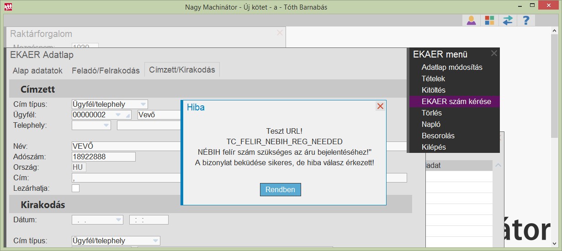Open Ügyfél code dropdown 00000002
Viewport: 562px width, 251px height.
pos(118,115)
